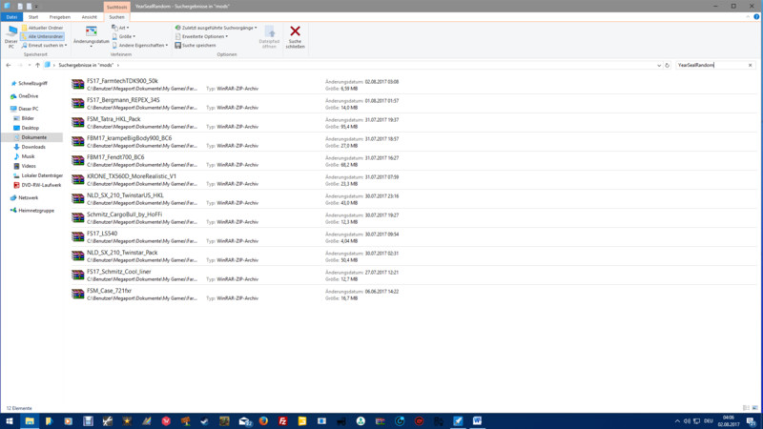Toggle the Aktueller Ordner search option
This screenshot has width=763, height=429.
45,28
